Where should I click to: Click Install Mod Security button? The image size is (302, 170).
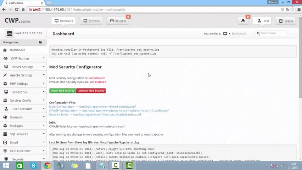(x=62, y=91)
